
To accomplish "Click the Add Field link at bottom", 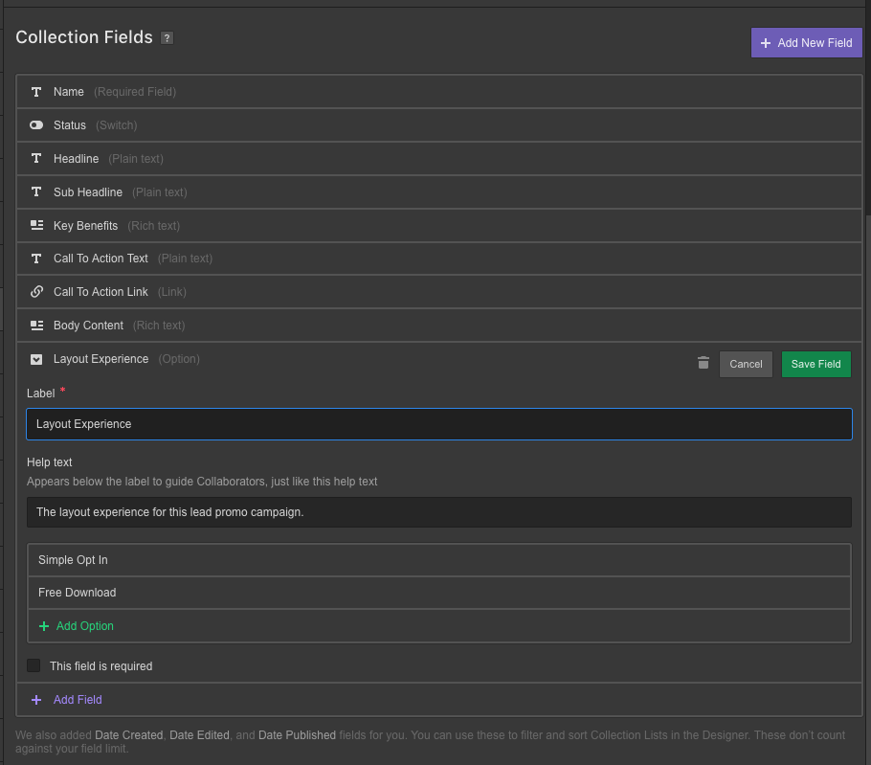I will pyautogui.click(x=77, y=700).
